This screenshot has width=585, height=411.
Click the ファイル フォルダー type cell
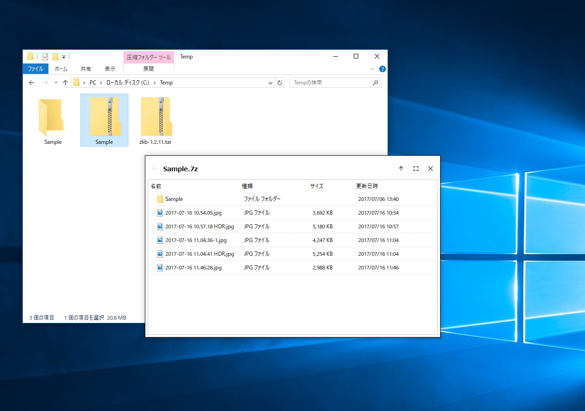point(262,199)
